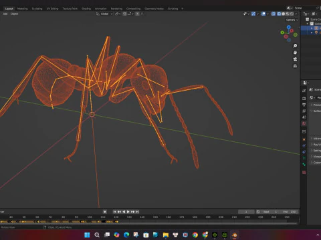
Task: Toggle viewport gizmos display
Action: pos(253,14)
